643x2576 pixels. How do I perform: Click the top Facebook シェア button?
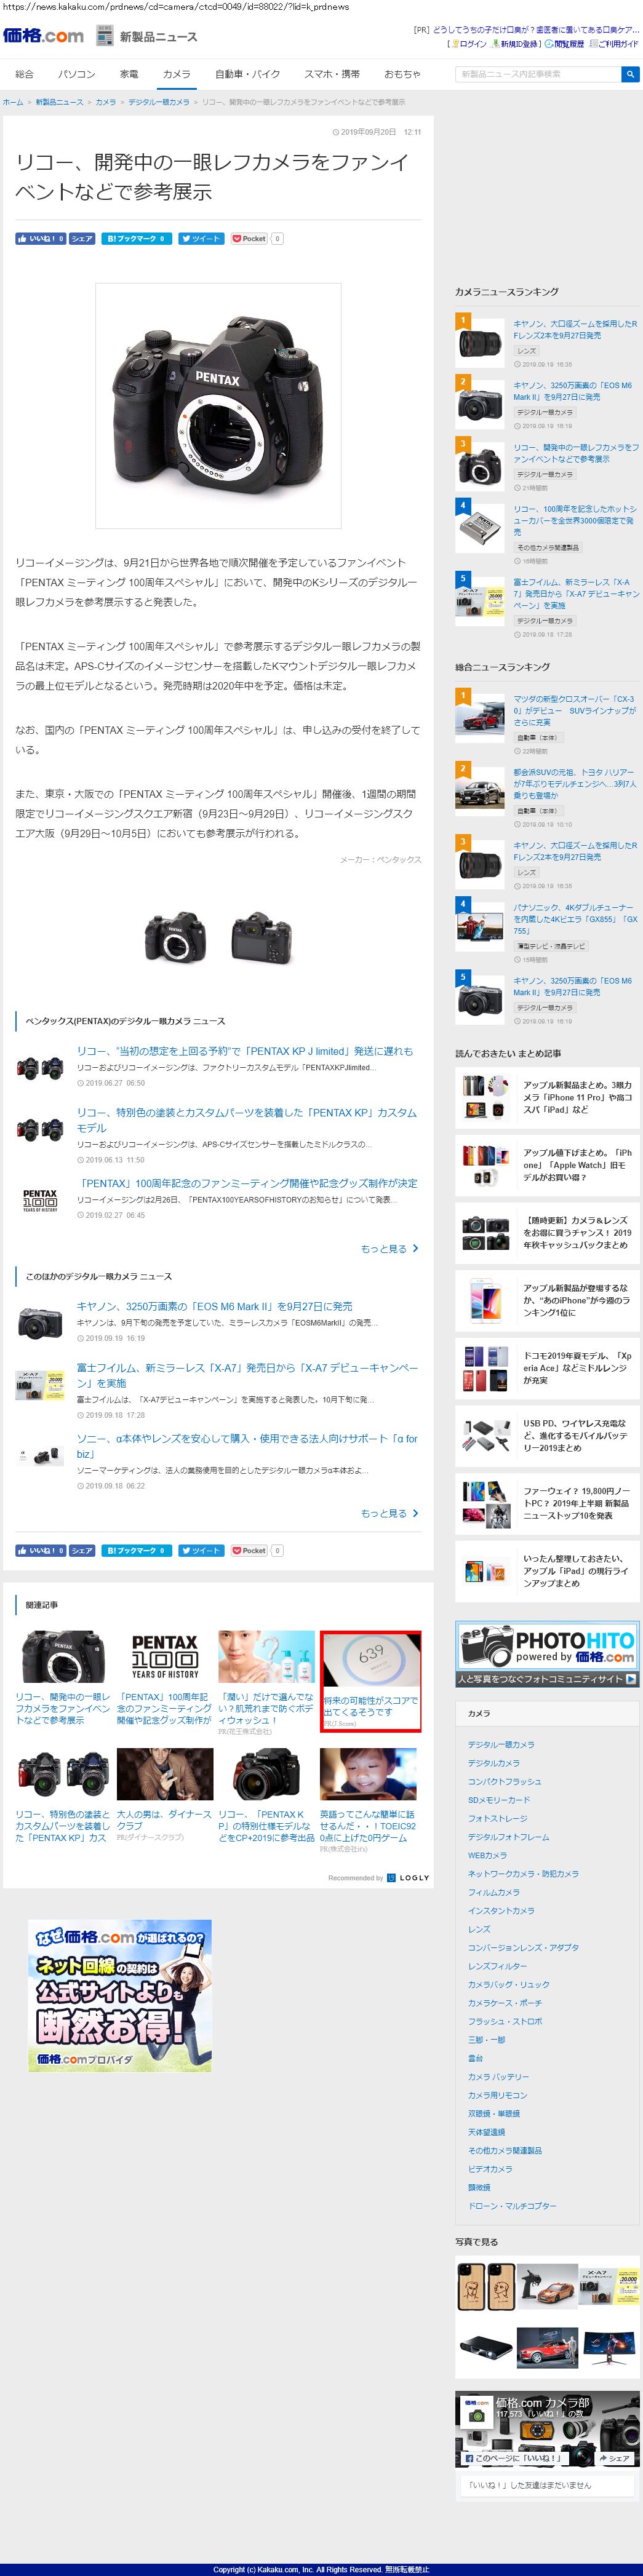pos(82,239)
